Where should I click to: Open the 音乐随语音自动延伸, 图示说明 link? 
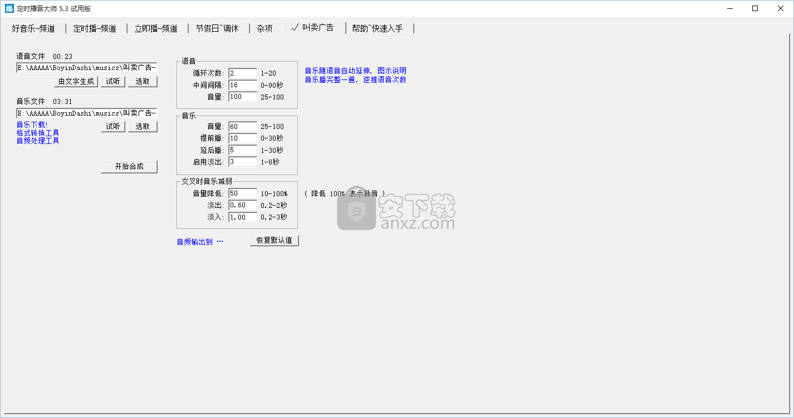355,71
